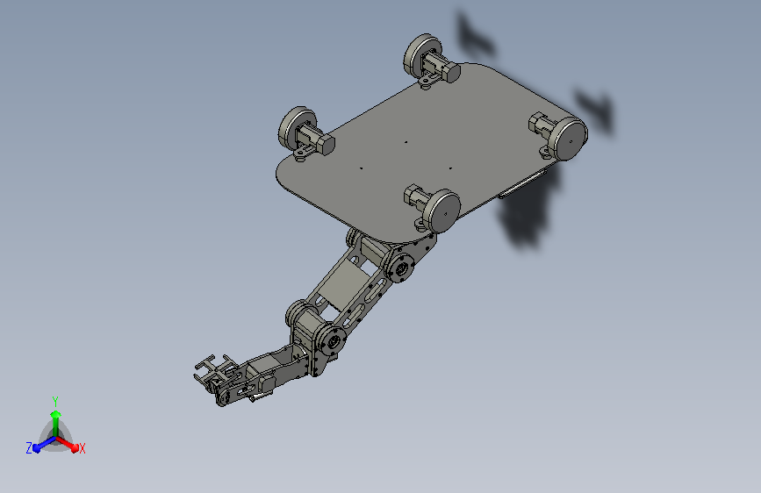Viewport: 761px width, 493px height.
Task: Select the flat chassis plate of the robot
Action: click(x=427, y=155)
